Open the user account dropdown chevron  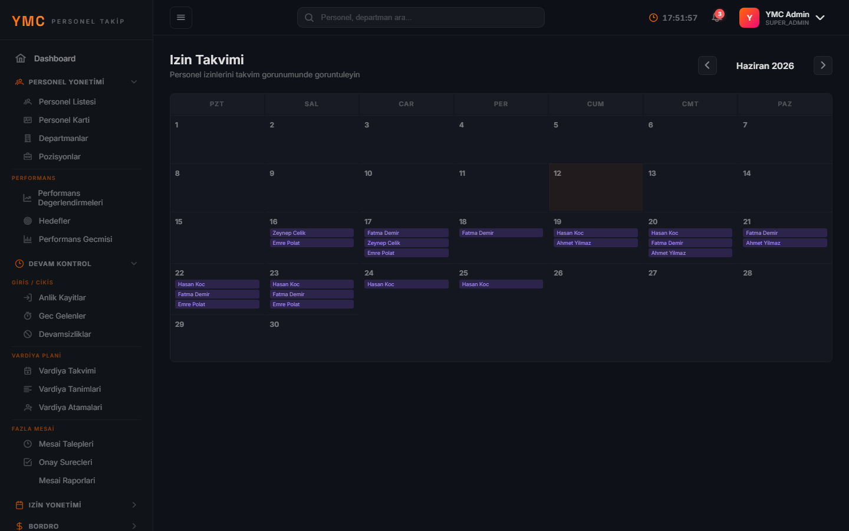[820, 18]
